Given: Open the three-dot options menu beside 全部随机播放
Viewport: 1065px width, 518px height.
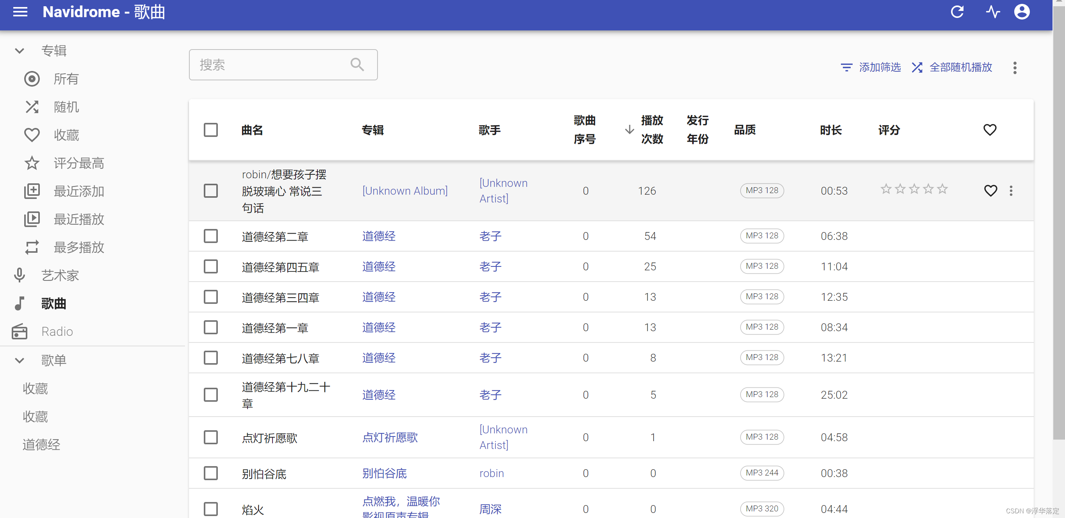Looking at the screenshot, I should (1015, 68).
